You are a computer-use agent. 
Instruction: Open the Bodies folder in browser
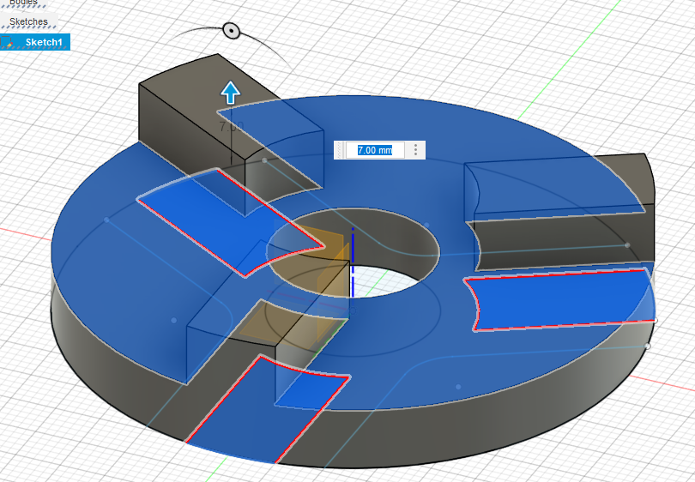[x=23, y=3]
